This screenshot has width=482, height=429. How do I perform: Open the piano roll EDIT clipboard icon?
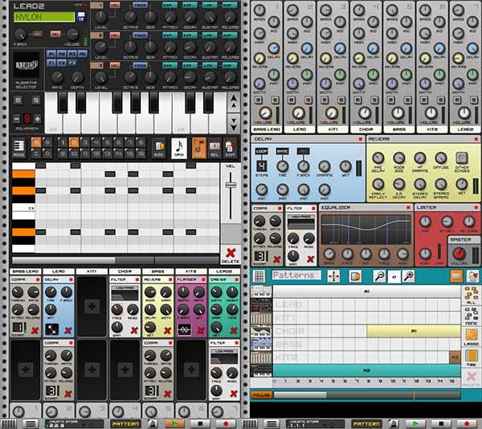[230, 148]
